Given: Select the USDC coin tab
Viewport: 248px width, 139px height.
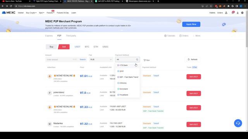Looking at the screenshot, I should click(105, 47).
